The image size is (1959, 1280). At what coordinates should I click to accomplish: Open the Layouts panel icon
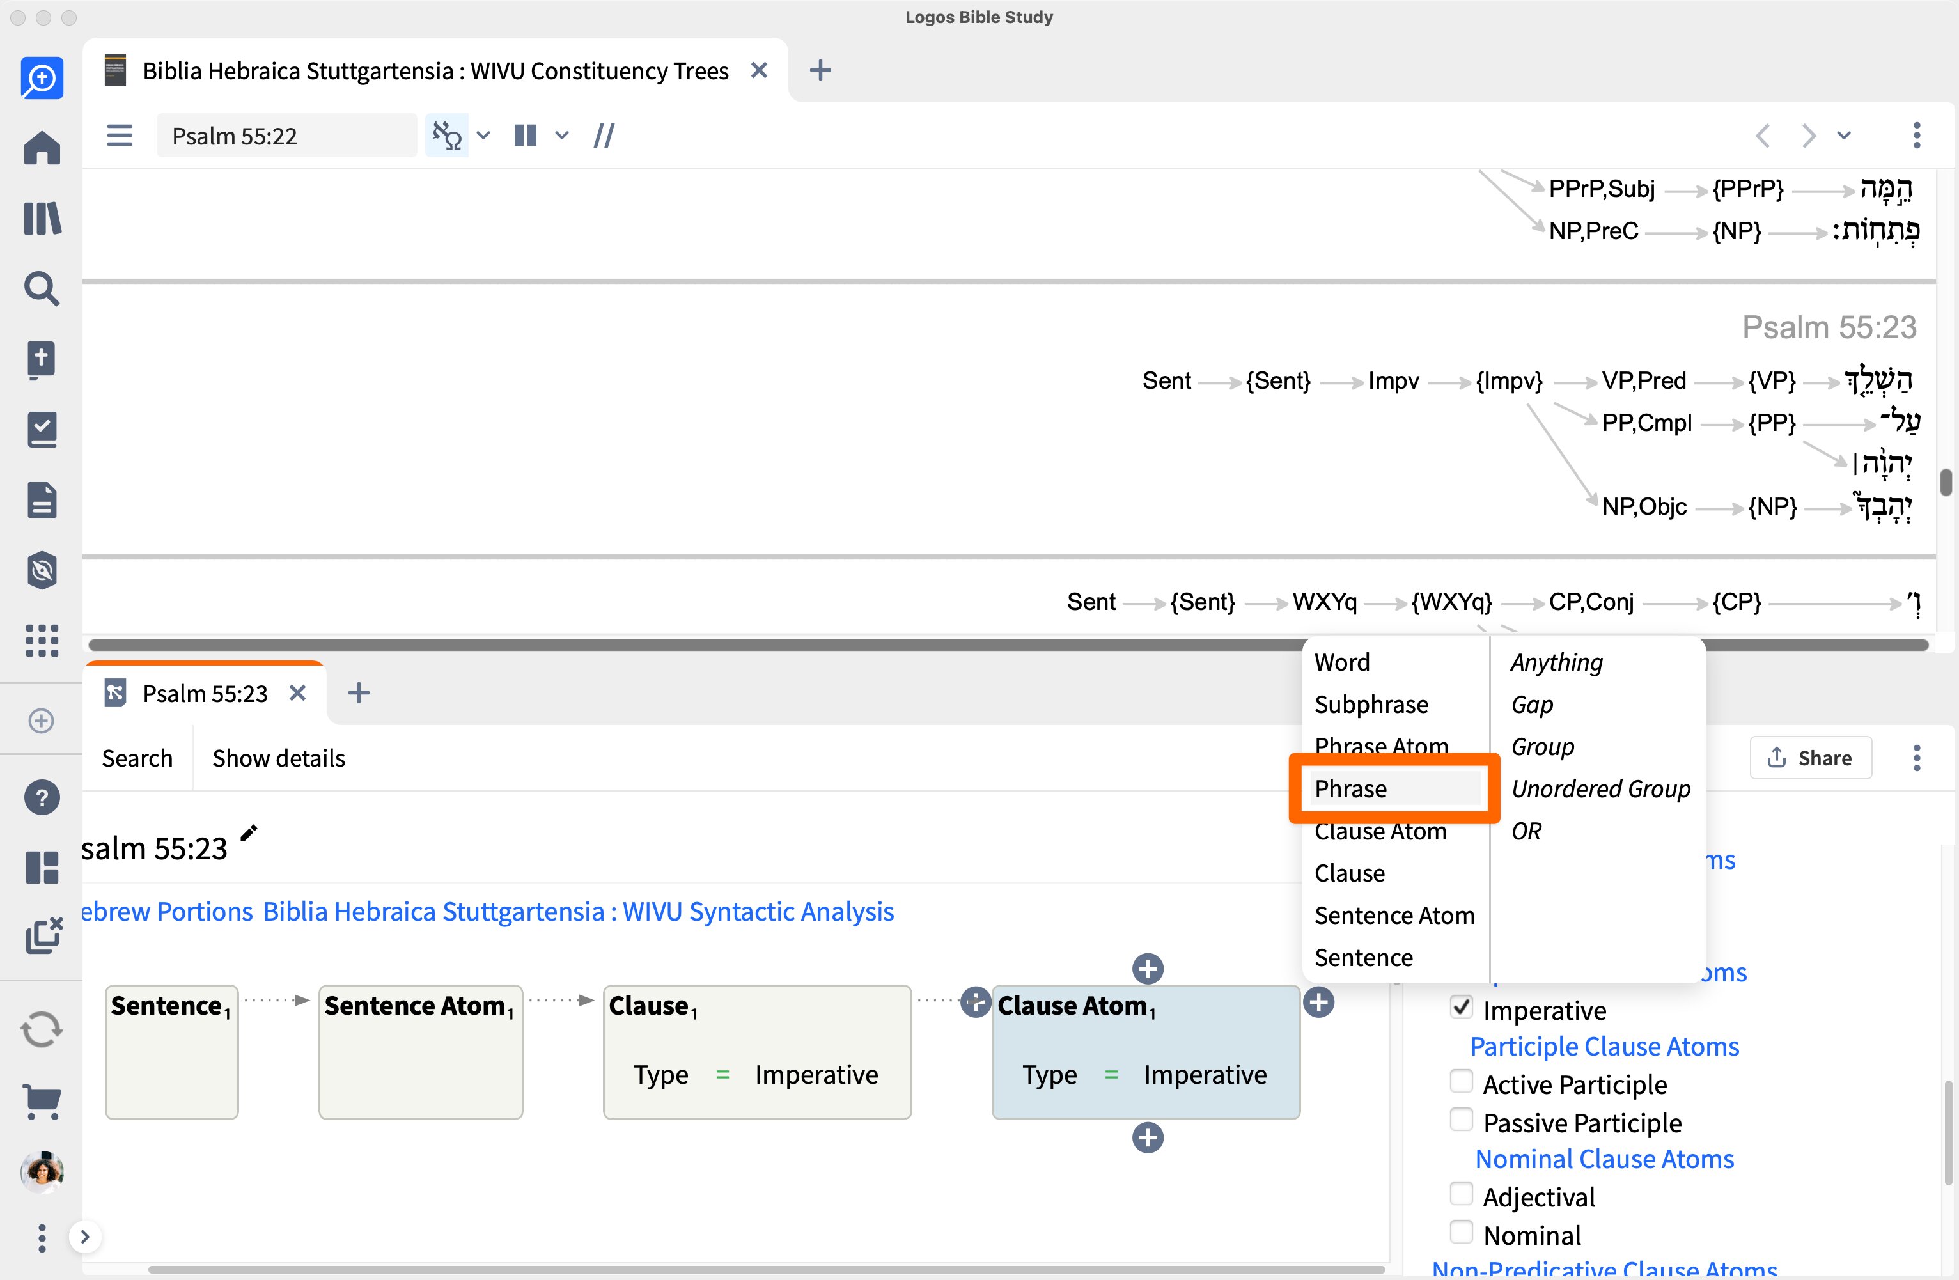41,868
